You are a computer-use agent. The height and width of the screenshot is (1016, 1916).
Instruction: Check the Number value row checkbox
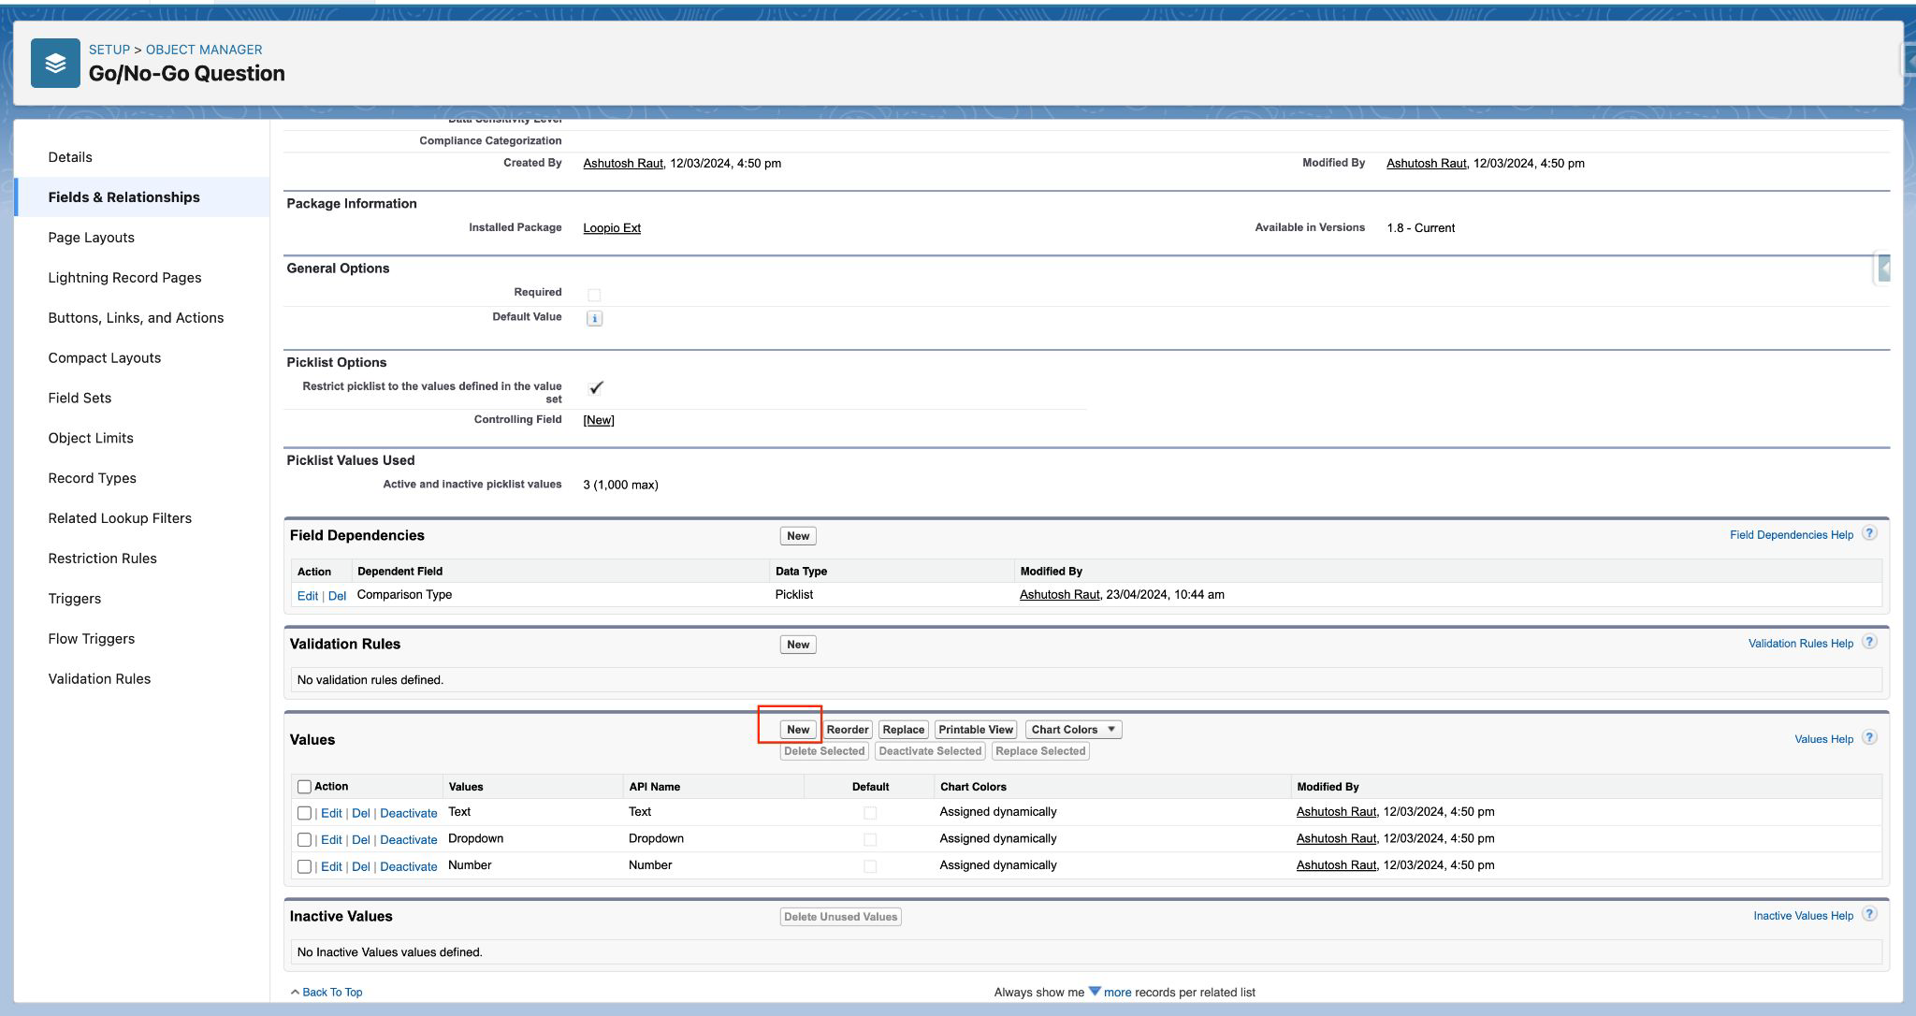[x=304, y=867]
